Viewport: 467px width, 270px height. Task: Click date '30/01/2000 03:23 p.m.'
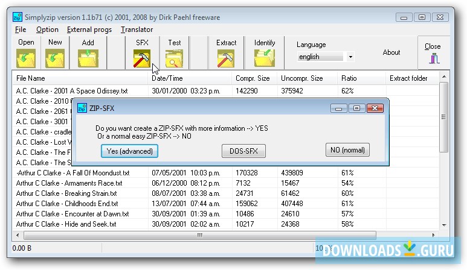tap(186, 90)
